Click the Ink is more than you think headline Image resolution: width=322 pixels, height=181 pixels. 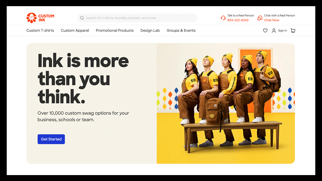83,78
